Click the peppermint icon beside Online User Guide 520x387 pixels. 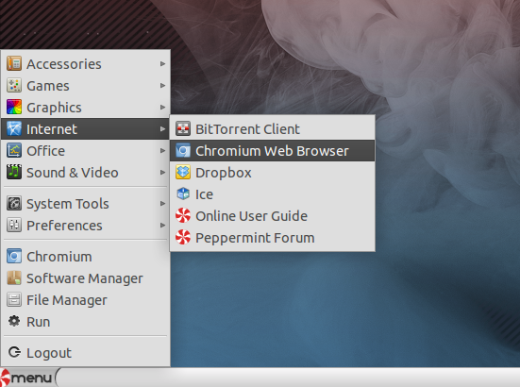(x=183, y=216)
